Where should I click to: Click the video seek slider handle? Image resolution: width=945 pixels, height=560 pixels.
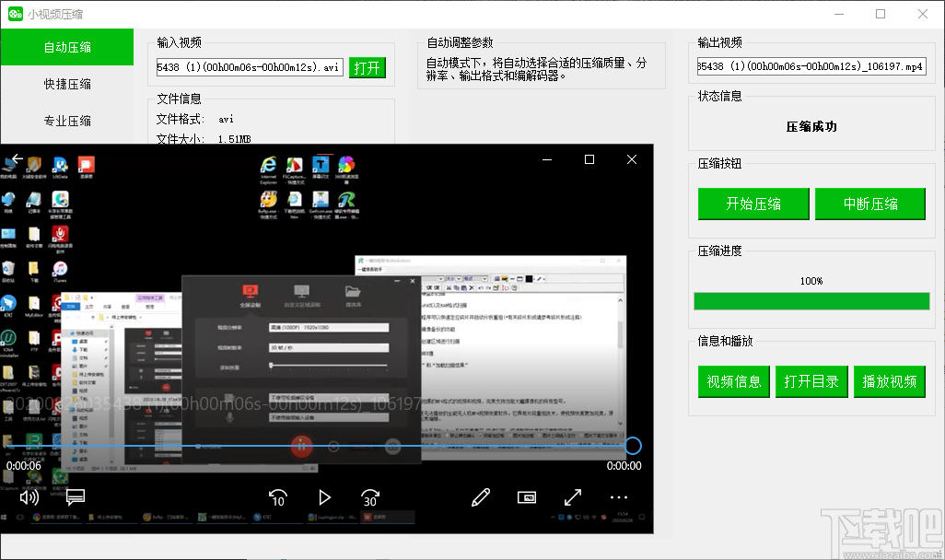point(632,445)
